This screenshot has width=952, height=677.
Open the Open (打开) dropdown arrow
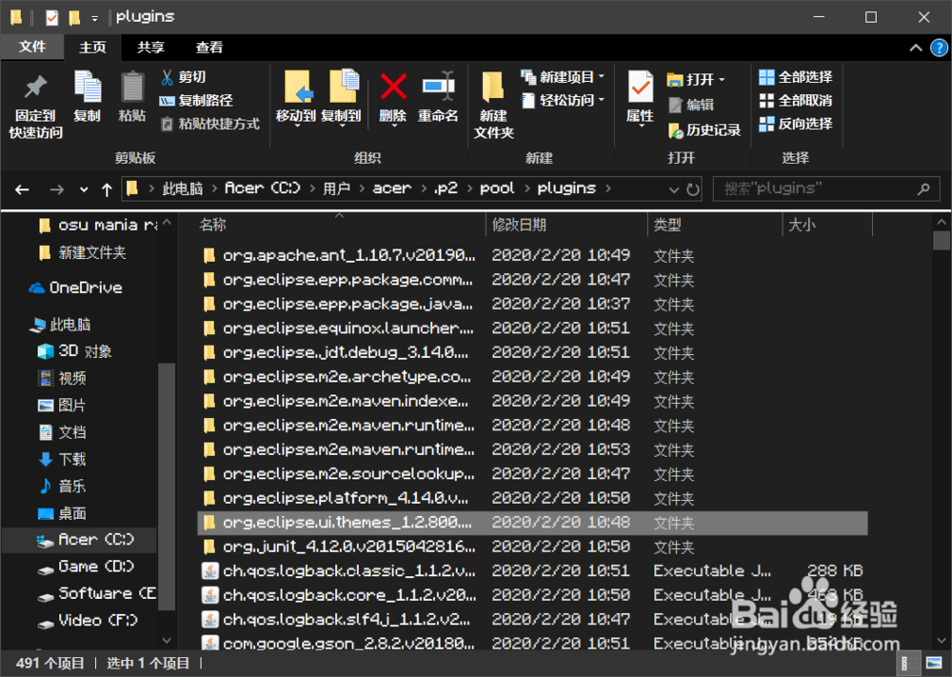722,80
